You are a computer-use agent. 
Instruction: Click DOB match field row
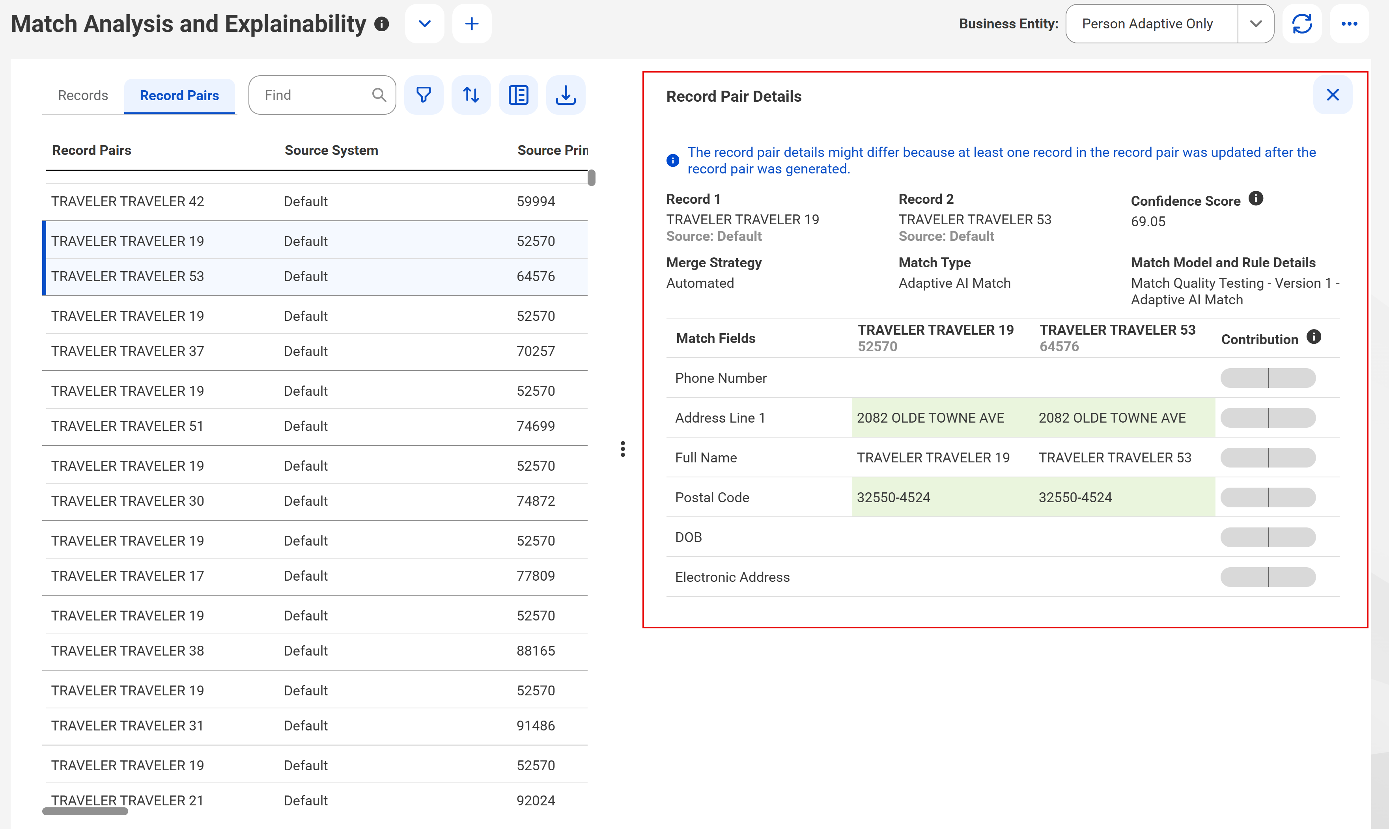tap(1003, 537)
